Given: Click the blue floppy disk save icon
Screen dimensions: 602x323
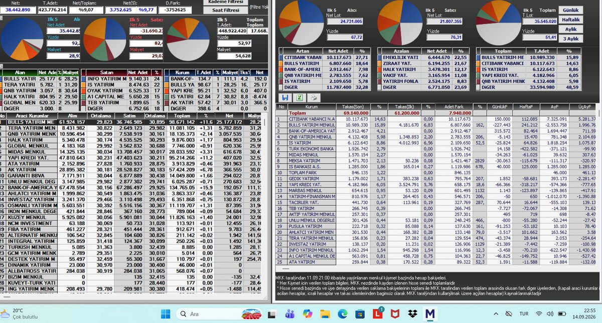Looking at the screenshot, I should pyautogui.click(x=285, y=97).
